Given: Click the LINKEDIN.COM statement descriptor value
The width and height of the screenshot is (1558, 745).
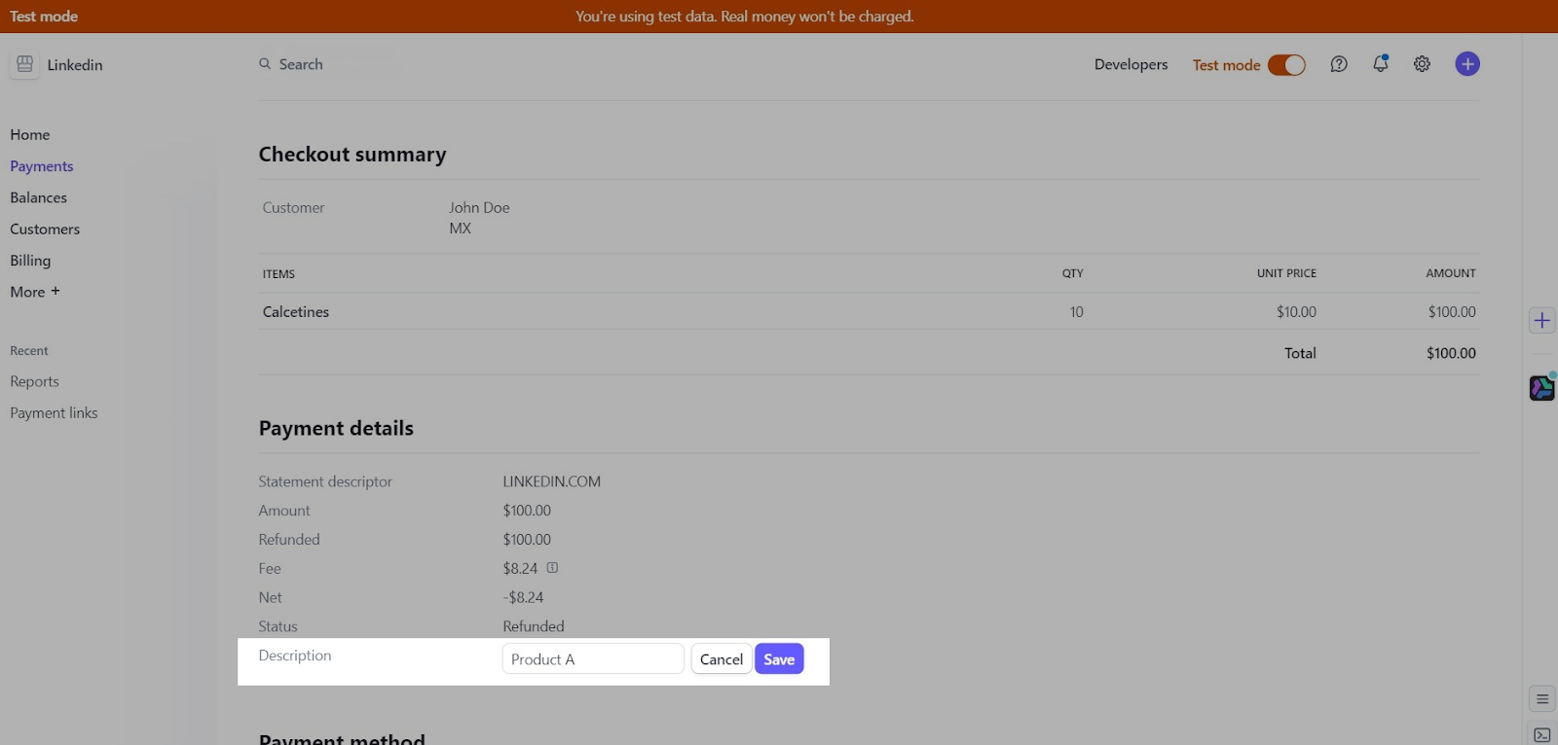Looking at the screenshot, I should click(x=552, y=481).
